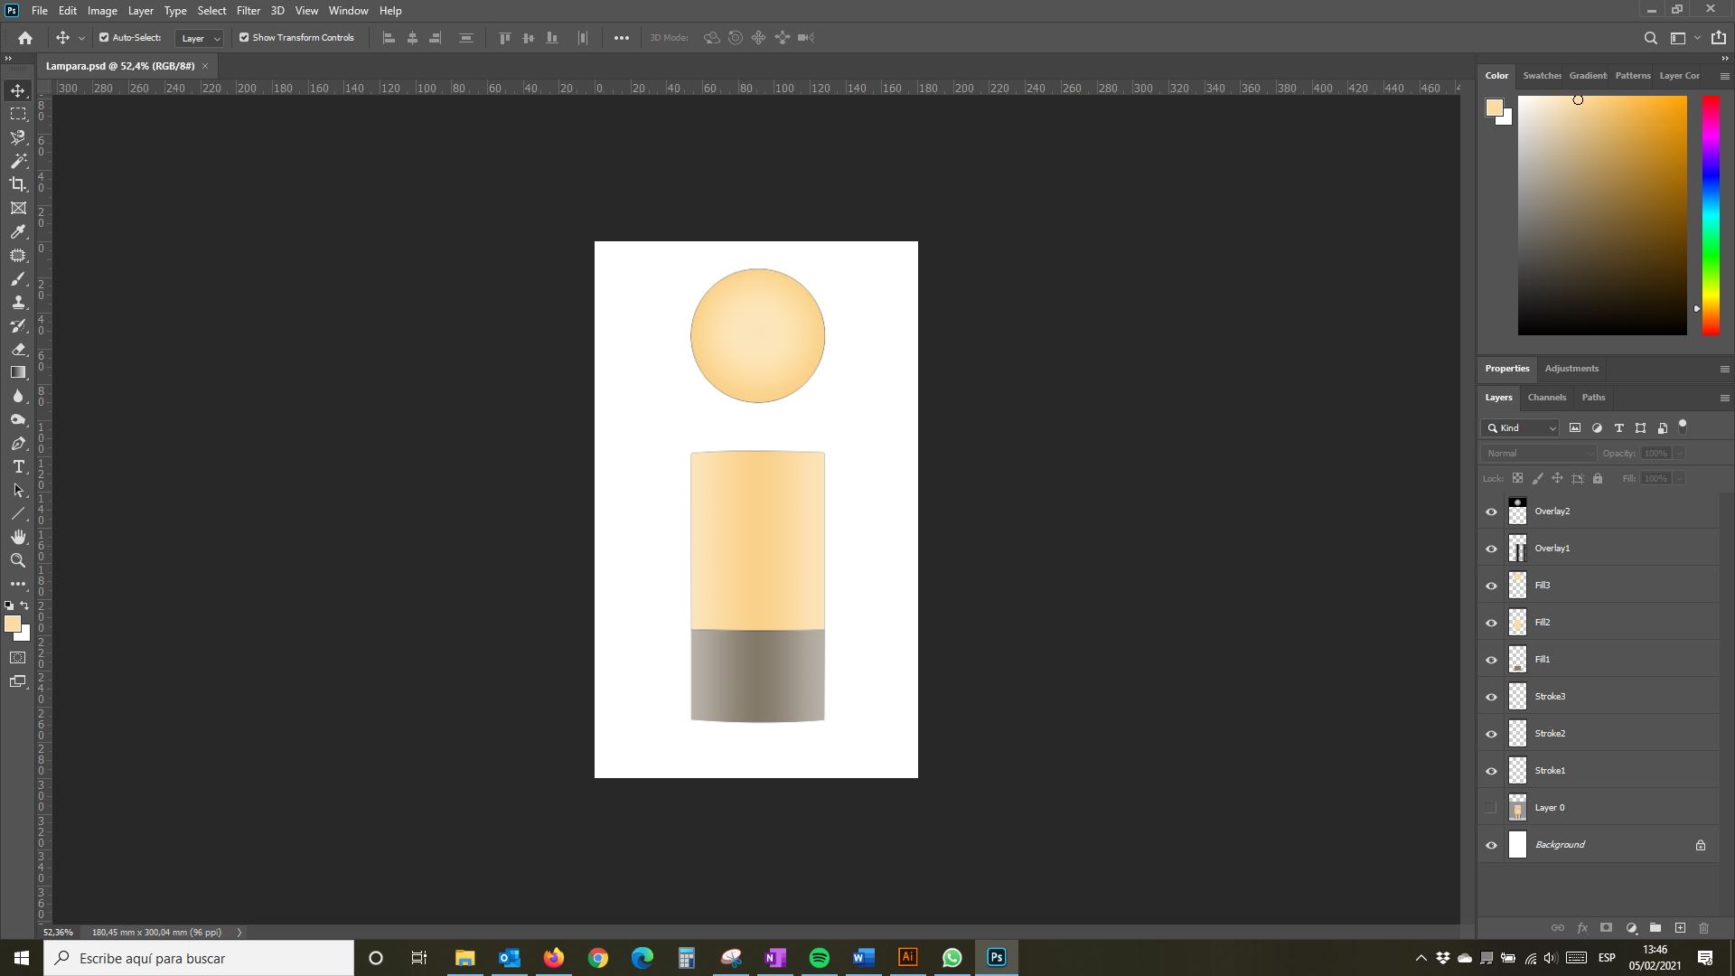Select the Move tool
The height and width of the screenshot is (976, 1735).
tap(18, 90)
